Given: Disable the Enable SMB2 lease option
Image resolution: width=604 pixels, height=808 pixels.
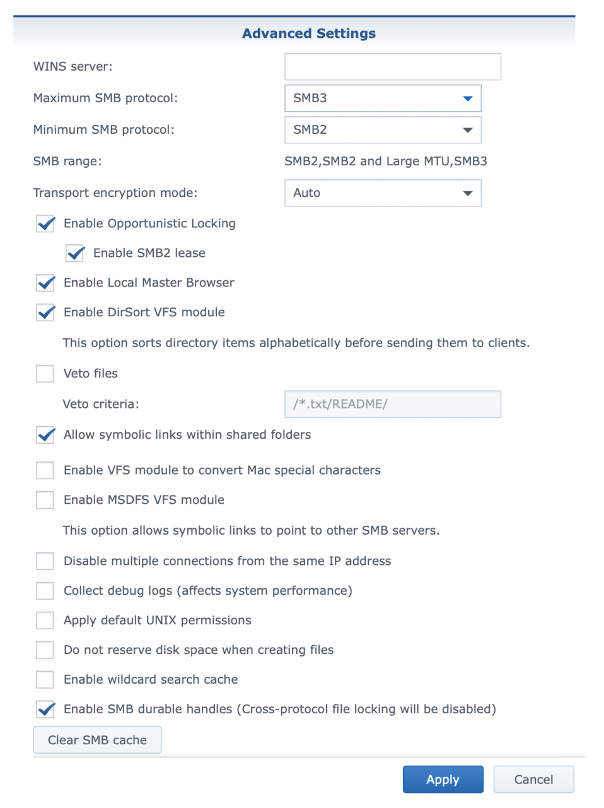Looking at the screenshot, I should (74, 253).
